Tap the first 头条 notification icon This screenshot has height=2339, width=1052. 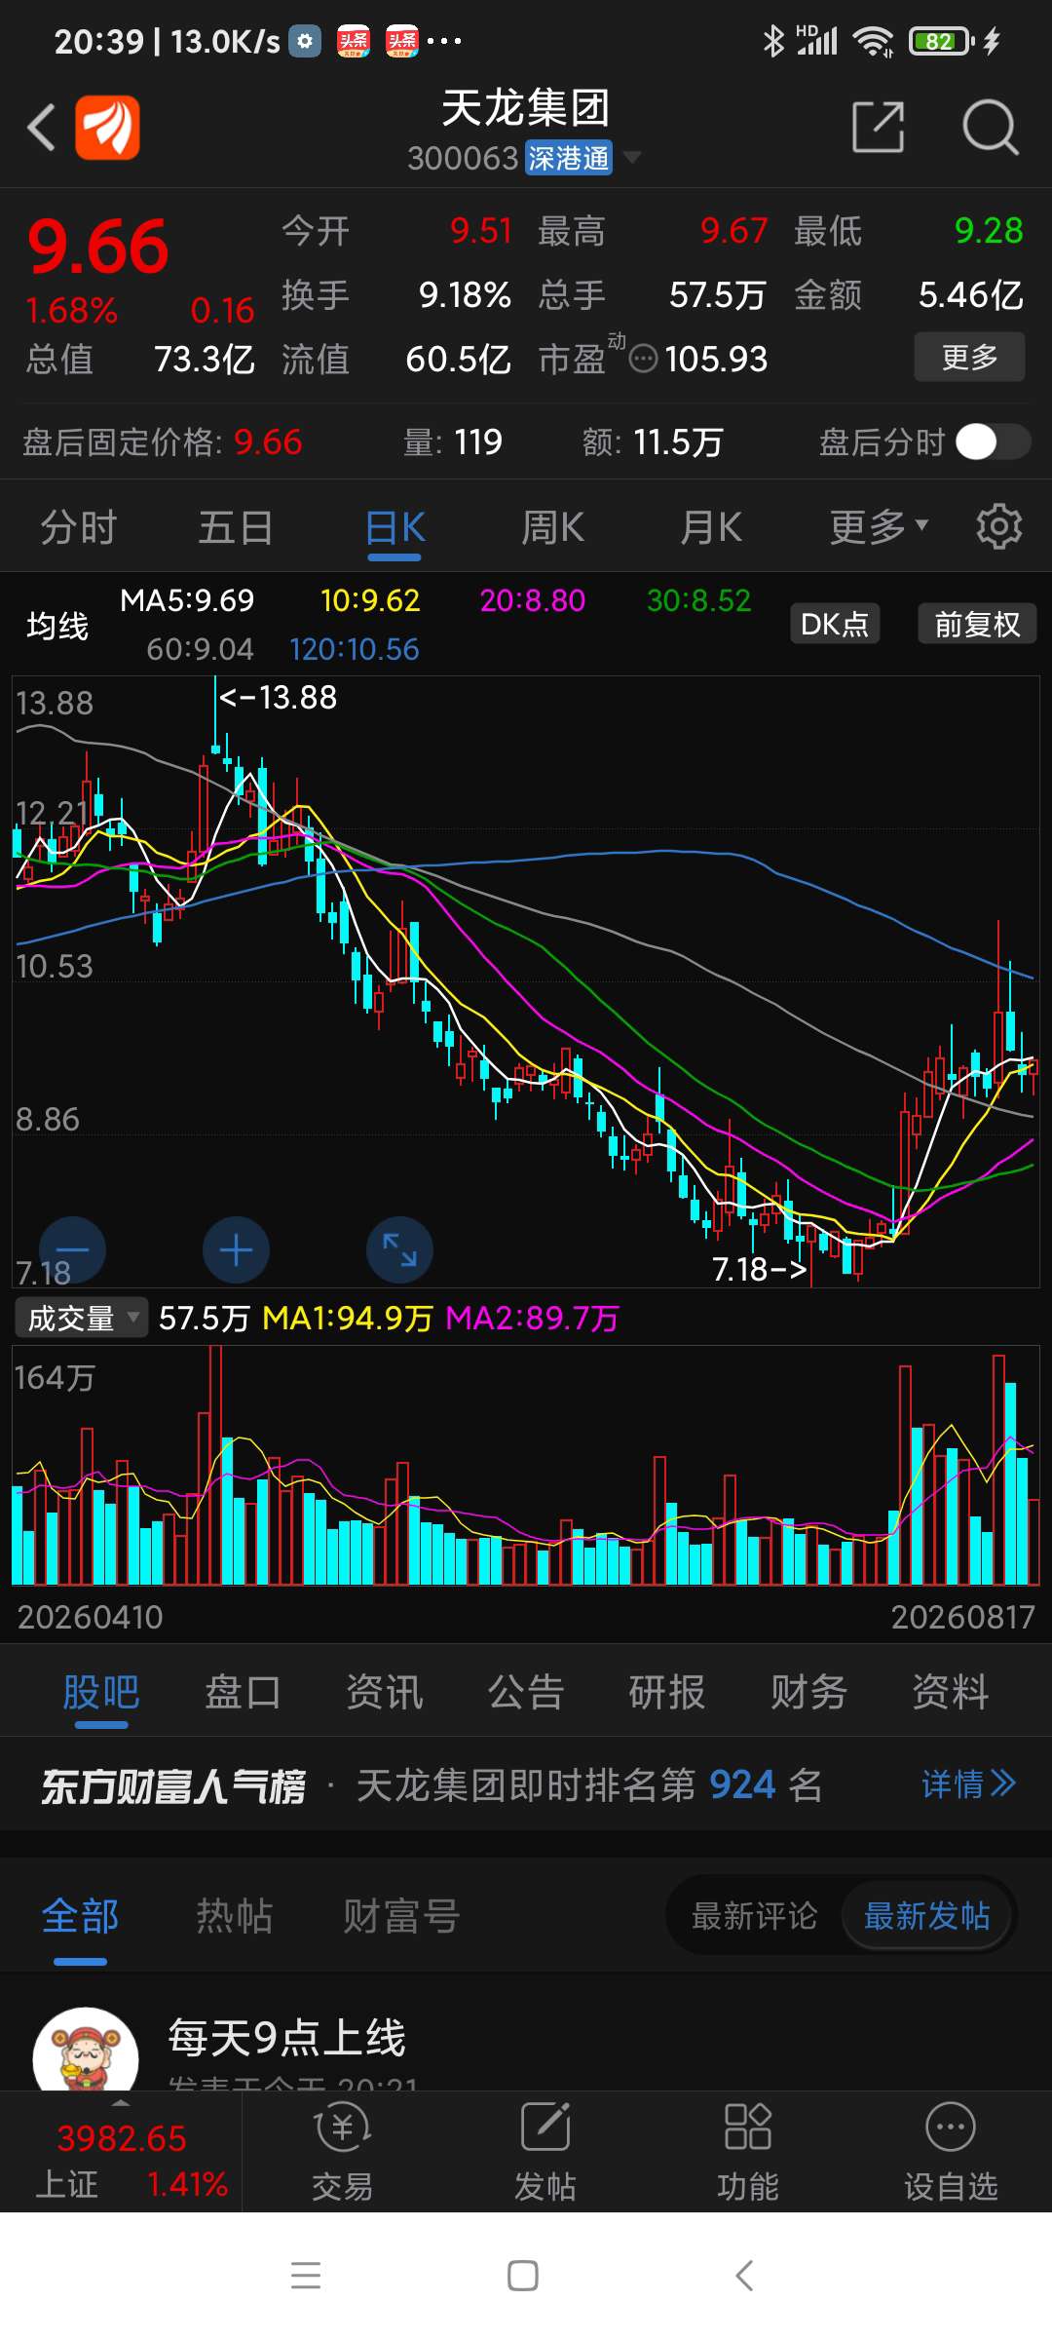[x=353, y=41]
